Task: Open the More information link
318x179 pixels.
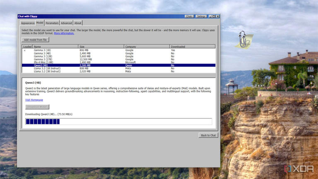Action: [64, 33]
